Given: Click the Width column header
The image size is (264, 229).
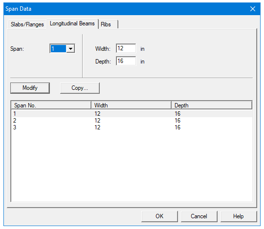Looking at the screenshot, I should coord(132,105).
